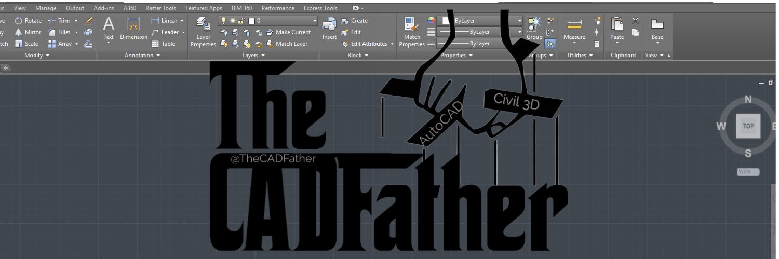Click the layer Lock icon in Layers panel
The image size is (779, 259).
click(259, 32)
